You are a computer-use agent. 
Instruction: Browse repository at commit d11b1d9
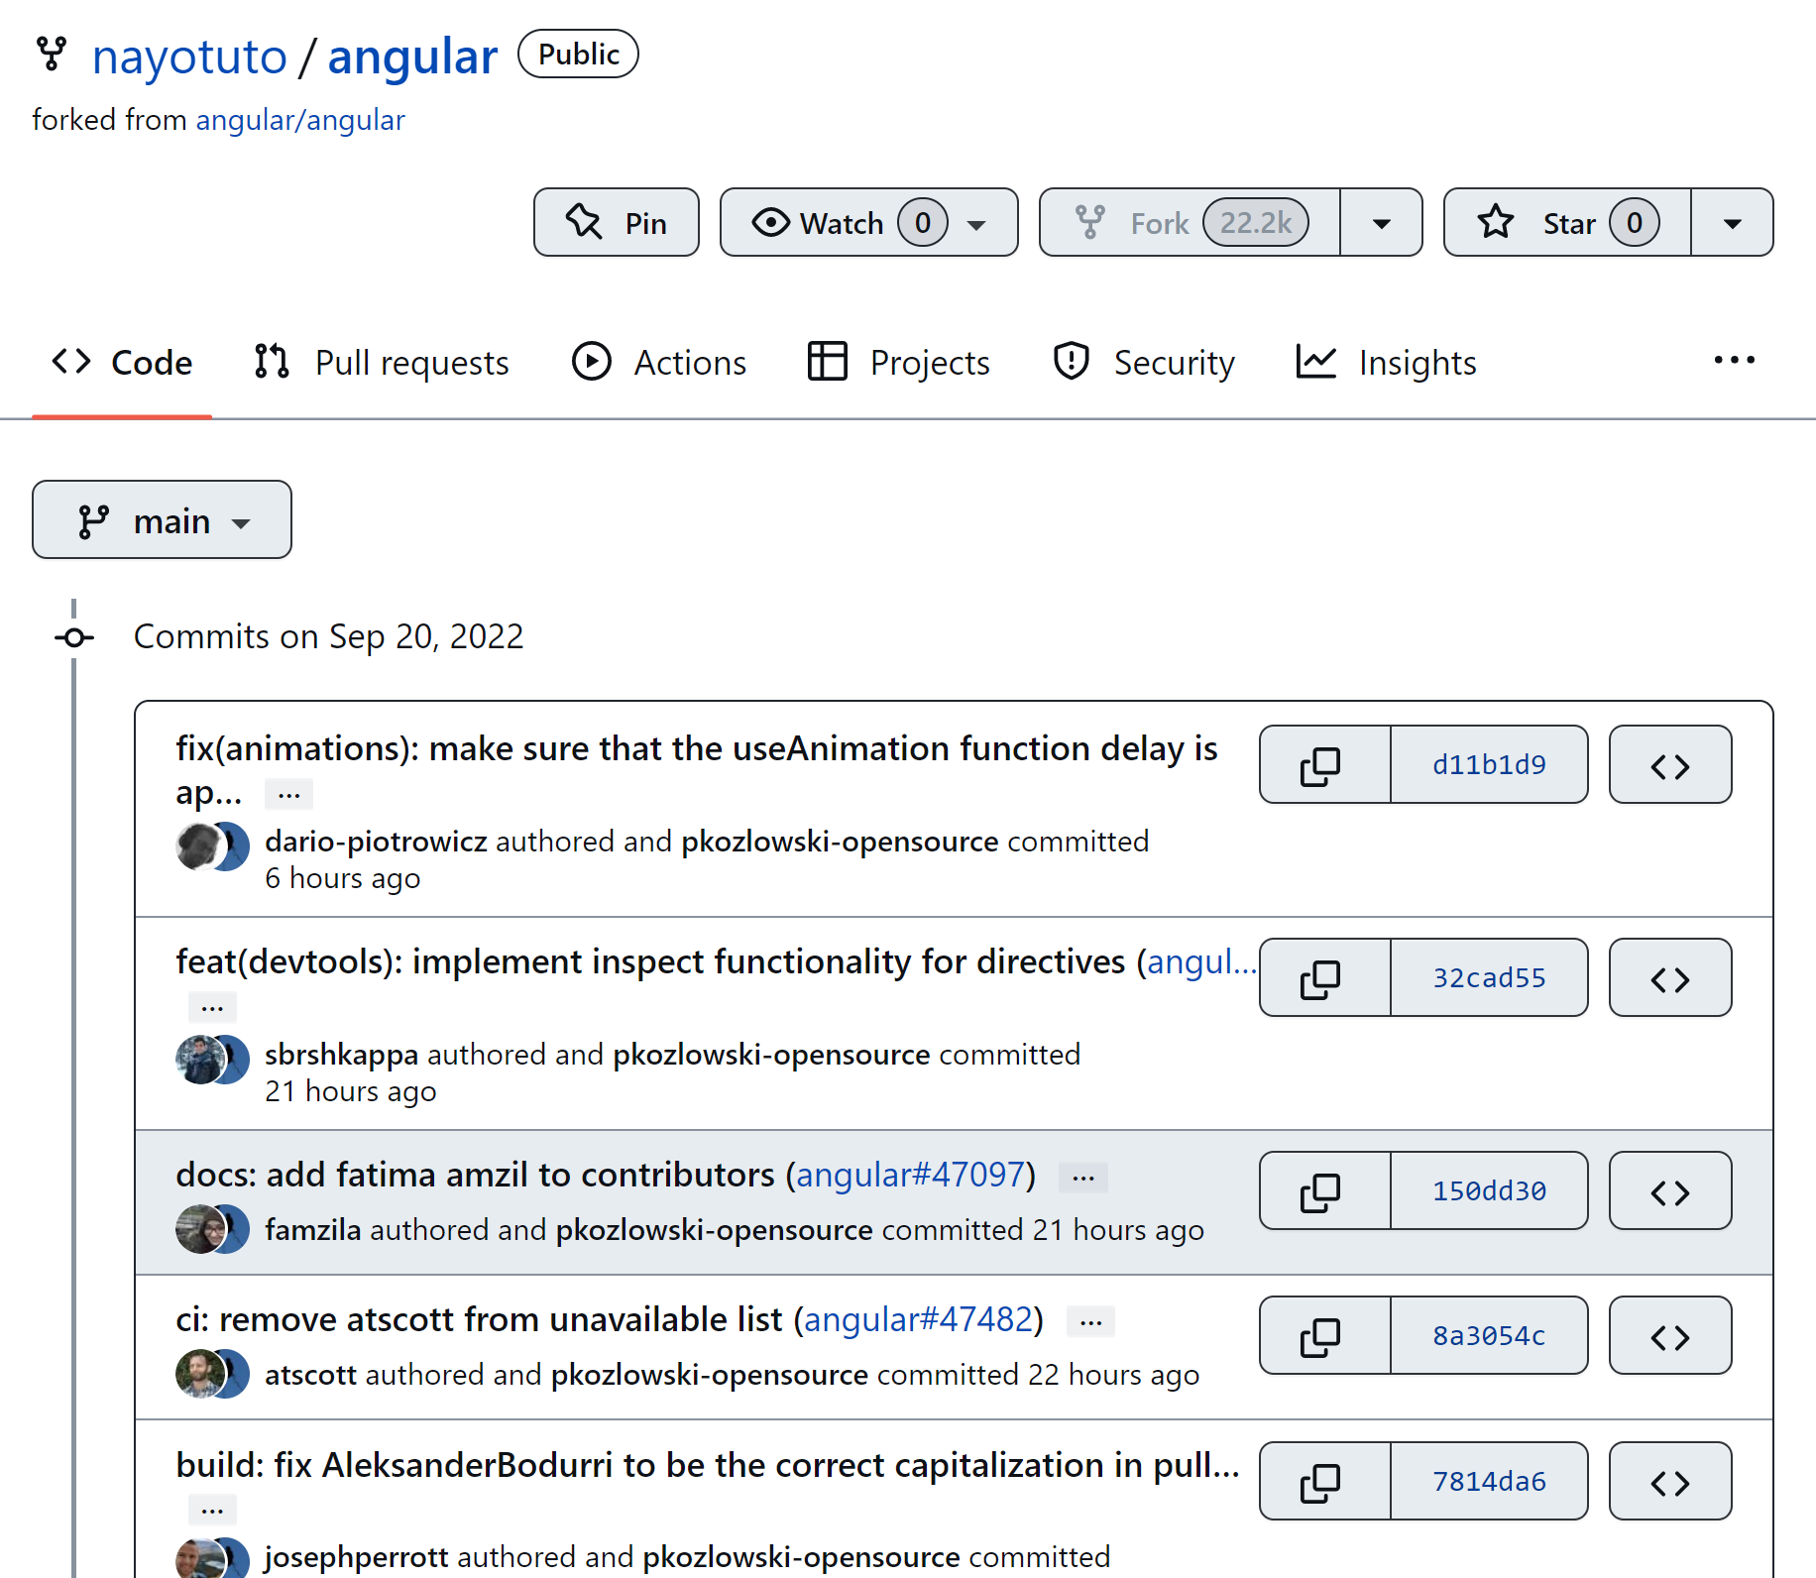[x=1670, y=764]
